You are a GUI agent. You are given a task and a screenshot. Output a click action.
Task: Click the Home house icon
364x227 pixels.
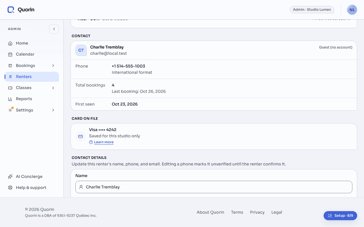[10, 43]
